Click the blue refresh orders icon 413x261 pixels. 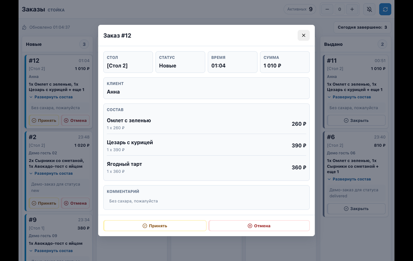pyautogui.click(x=385, y=9)
